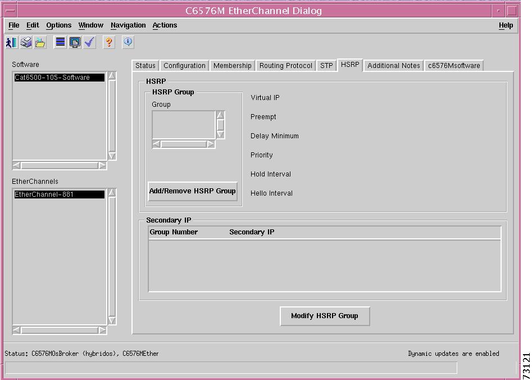Screen dimensions: 532x380
Task: Click the monitor screen toolbar icon
Action: pyautogui.click(x=75, y=43)
